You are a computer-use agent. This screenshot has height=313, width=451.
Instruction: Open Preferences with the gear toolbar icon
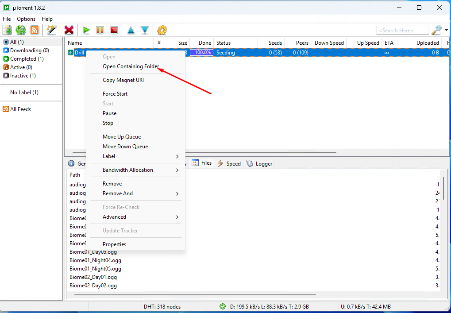click(162, 30)
